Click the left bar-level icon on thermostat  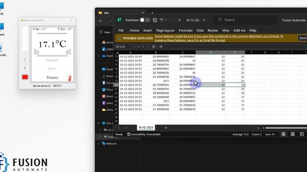coord(36,52)
